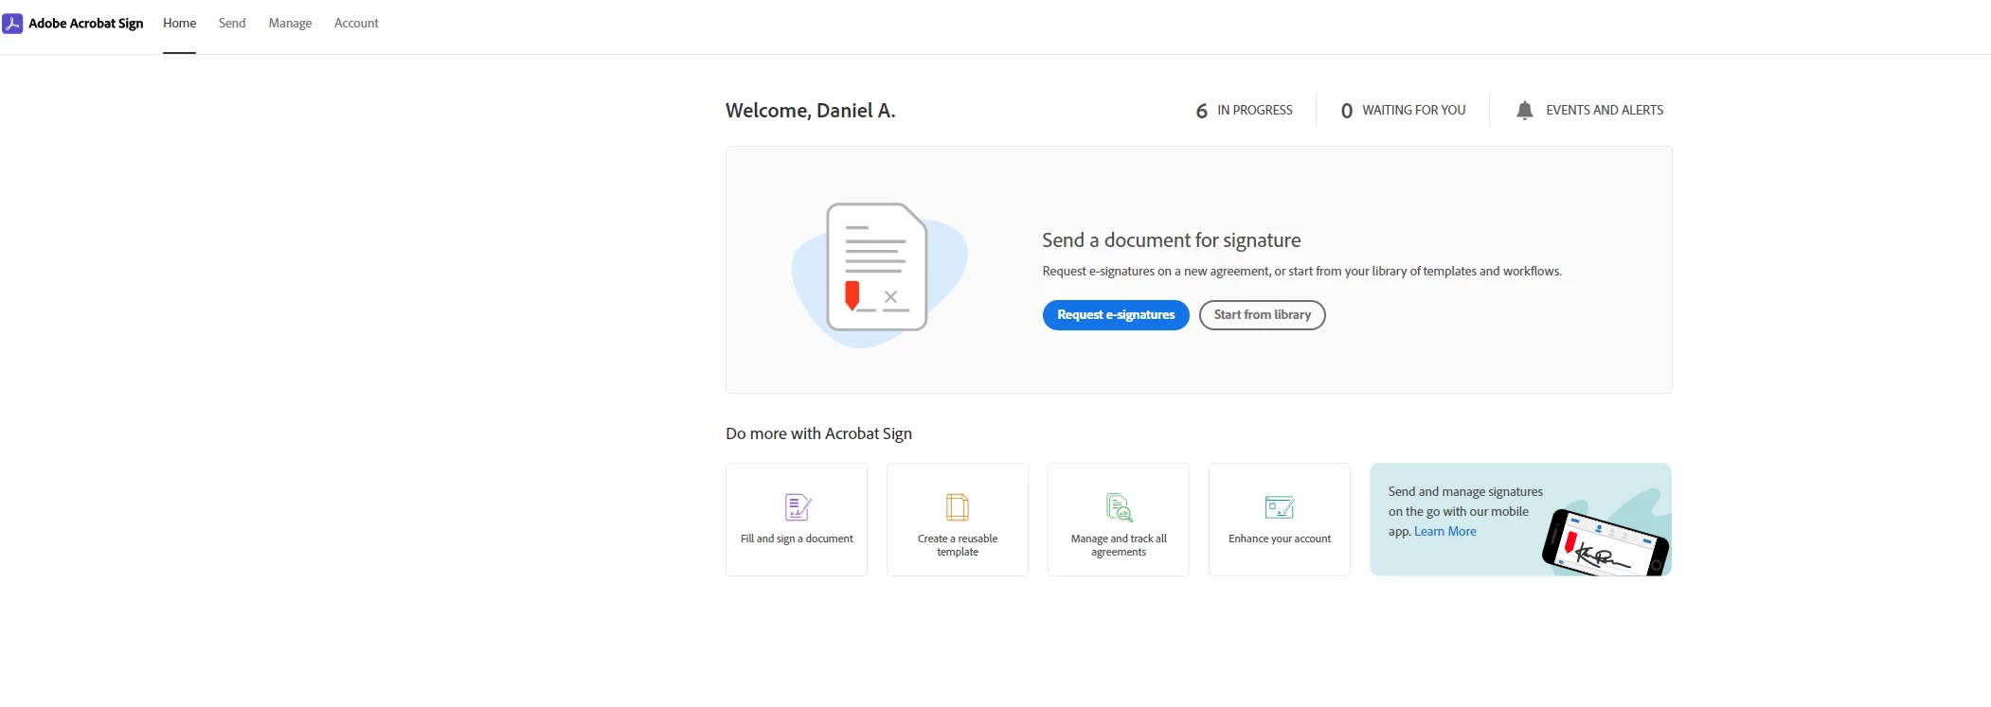Click the Welcome, Daniel A. heading
1991x707 pixels.
[x=811, y=111]
